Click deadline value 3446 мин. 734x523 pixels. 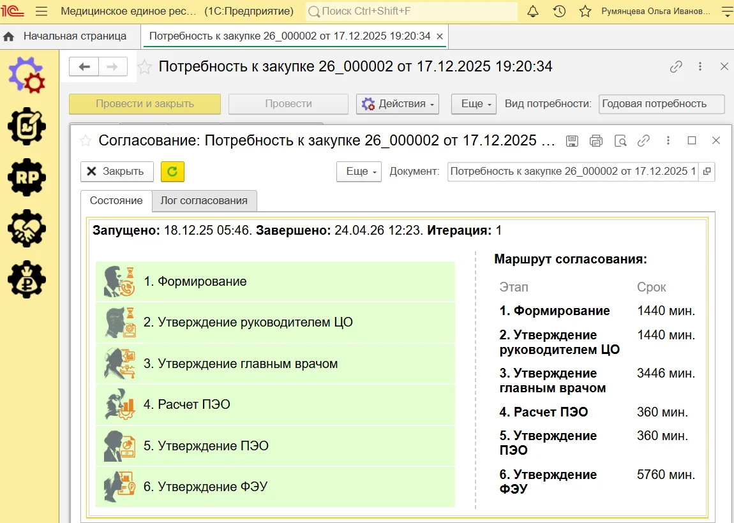[666, 373]
